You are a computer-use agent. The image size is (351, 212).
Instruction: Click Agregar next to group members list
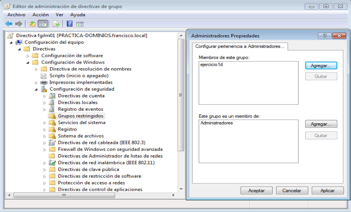pyautogui.click(x=321, y=66)
